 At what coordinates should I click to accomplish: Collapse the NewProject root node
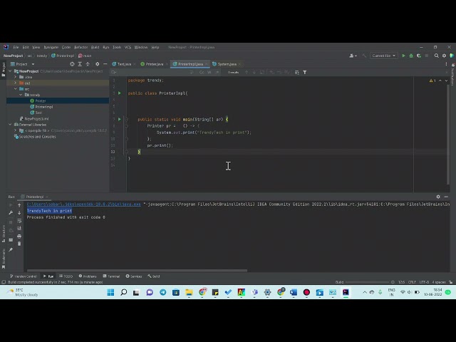click(x=11, y=71)
